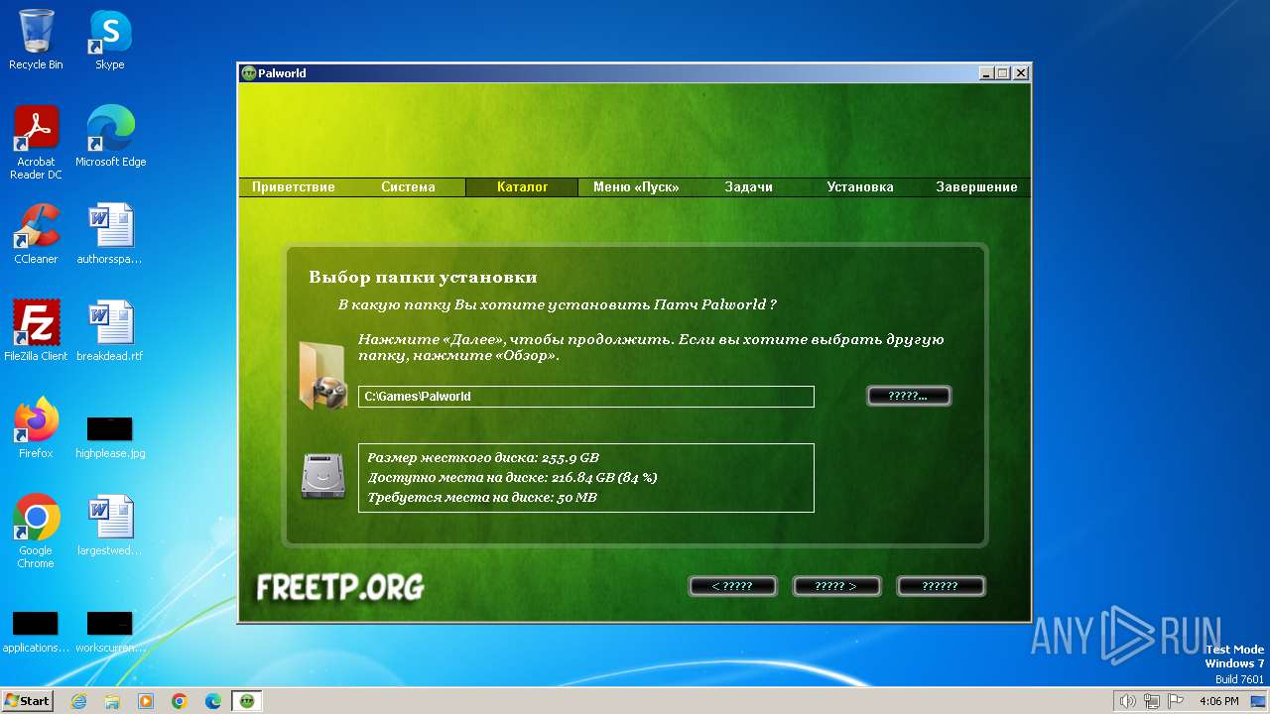Click the next button labeled '????? >'
This screenshot has width=1270, height=714.
click(x=836, y=586)
